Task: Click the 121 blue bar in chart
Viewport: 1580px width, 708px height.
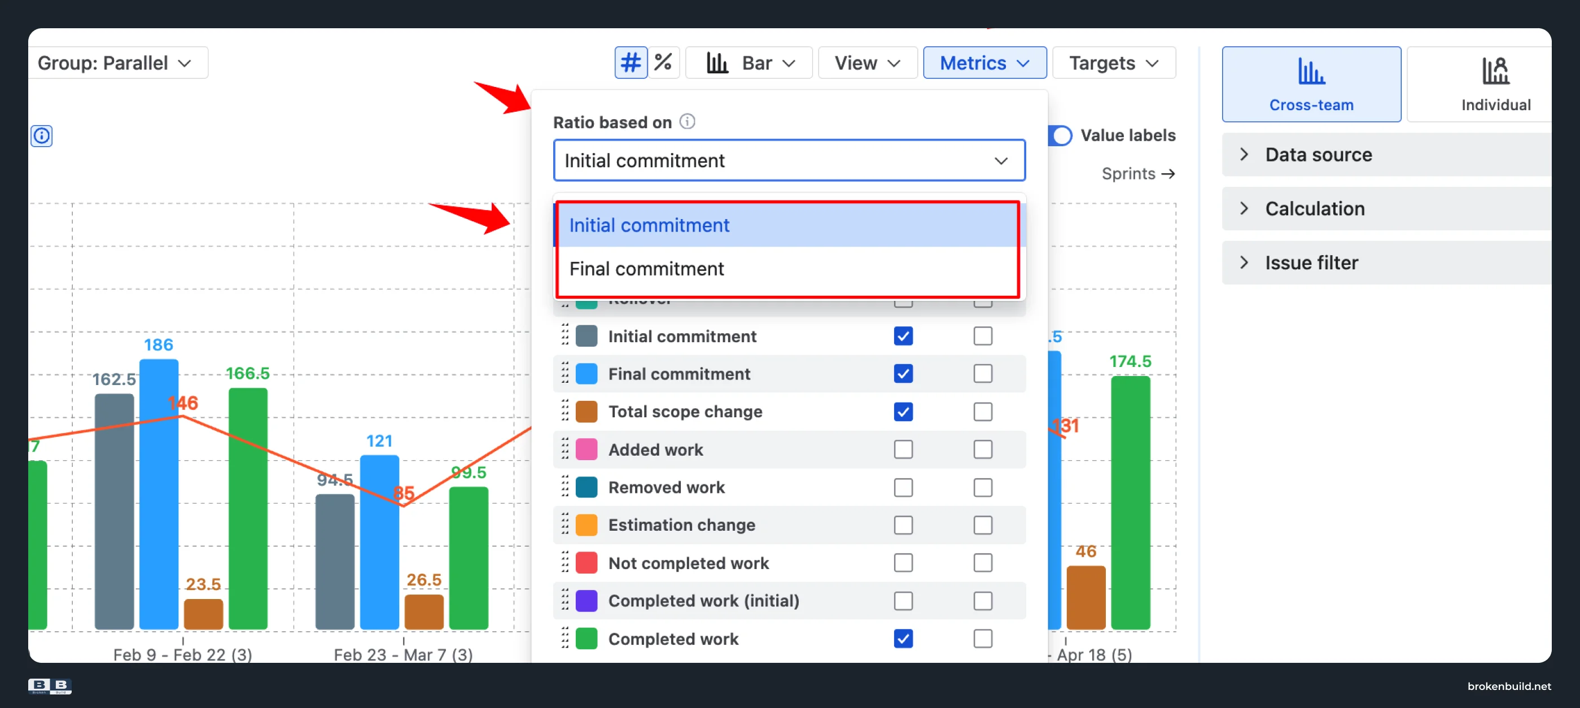Action: point(380,543)
